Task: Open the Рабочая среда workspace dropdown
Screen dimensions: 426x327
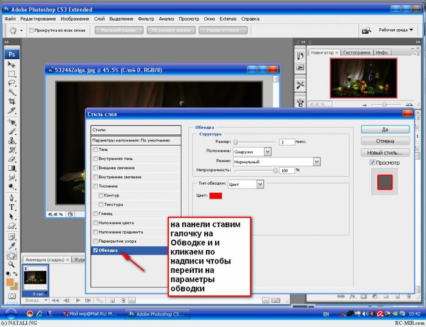Action: (x=396, y=30)
